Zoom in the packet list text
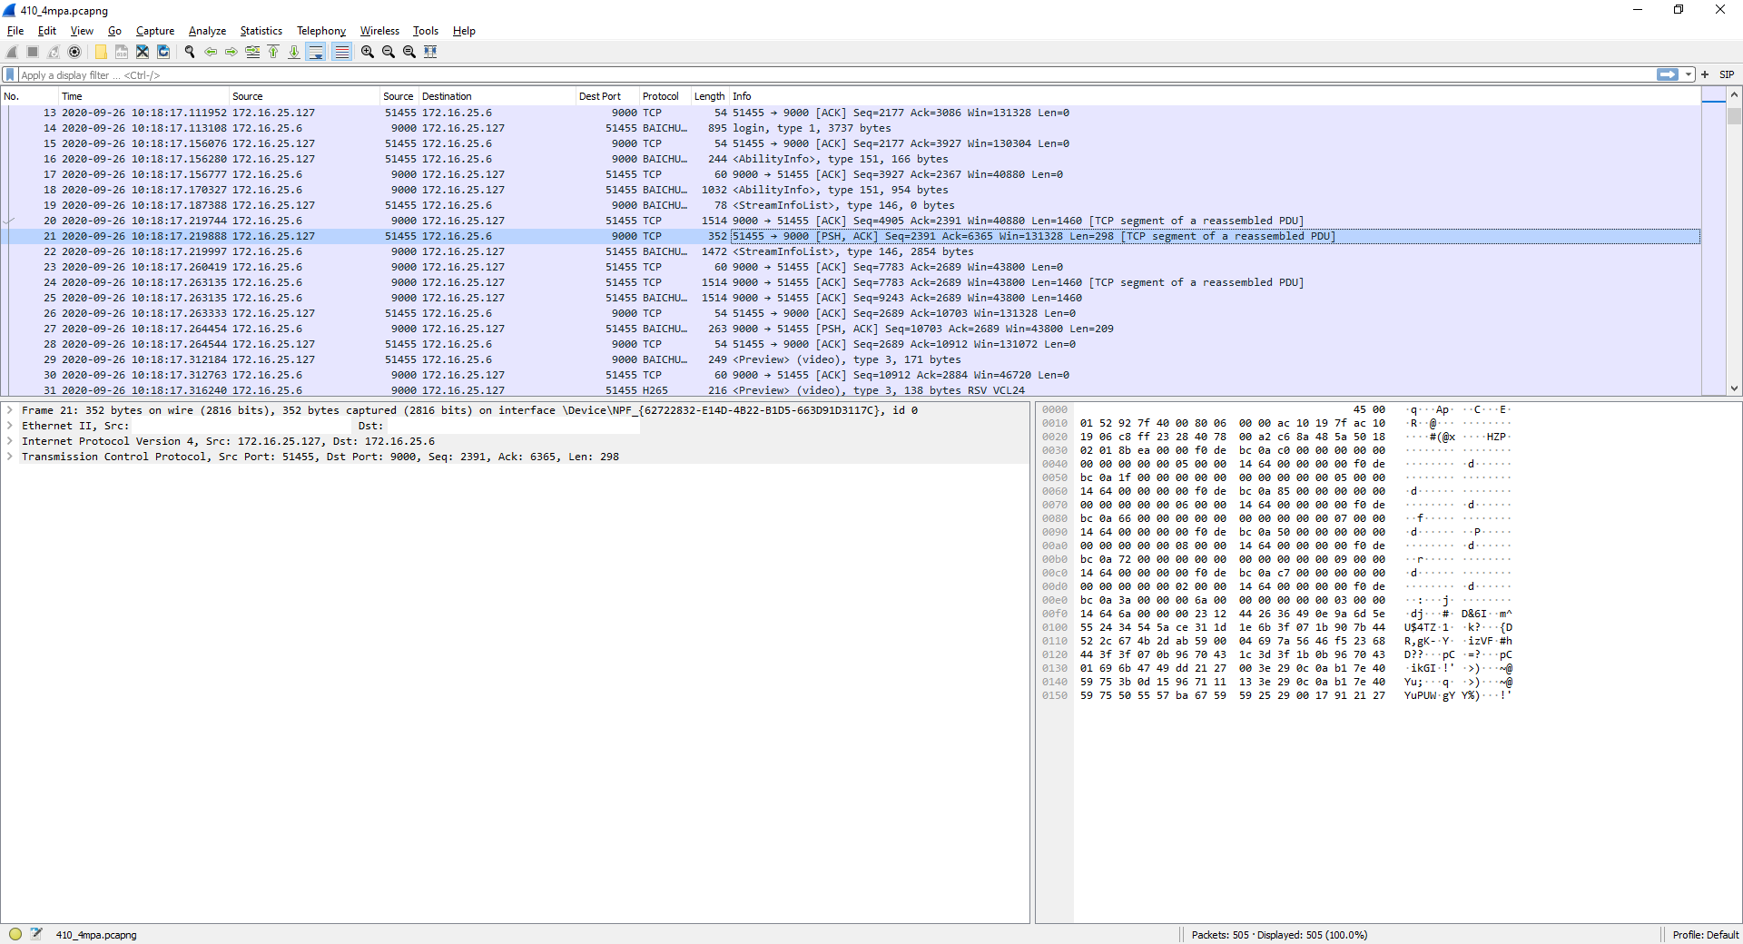The height and width of the screenshot is (944, 1743). [368, 52]
